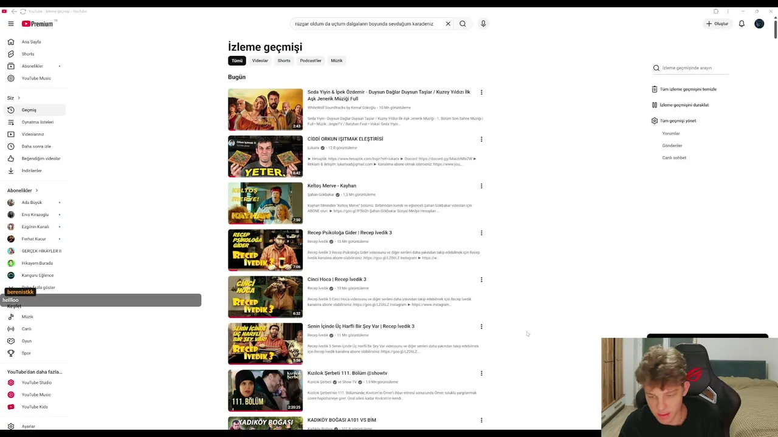Open Ada Büyük channel
Screen dimensions: 778x437
pyautogui.click(x=34, y=203)
